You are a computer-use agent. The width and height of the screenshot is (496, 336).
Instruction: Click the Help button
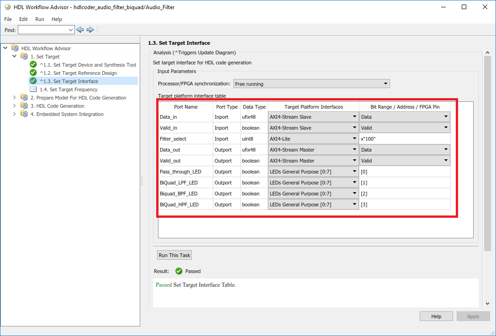tap(436, 316)
